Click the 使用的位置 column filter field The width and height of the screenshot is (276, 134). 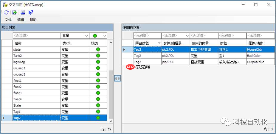tap(204, 36)
